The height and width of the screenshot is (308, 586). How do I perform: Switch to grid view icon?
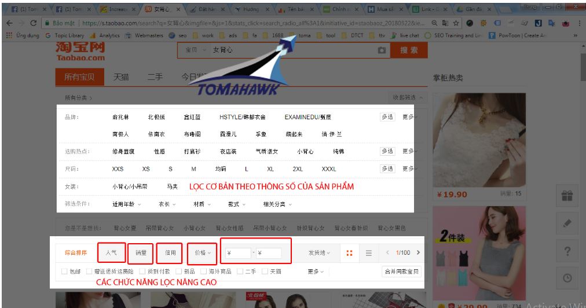click(x=349, y=253)
